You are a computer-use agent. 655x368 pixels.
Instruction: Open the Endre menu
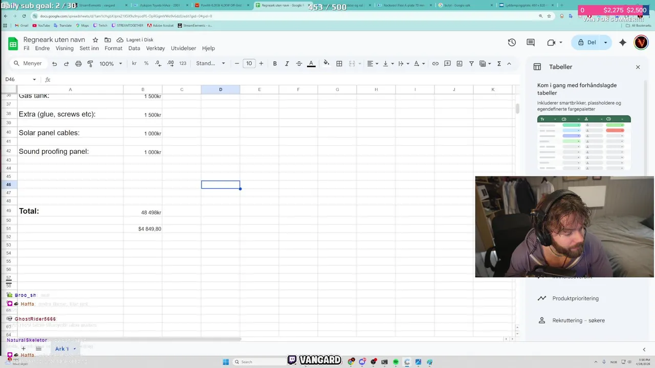click(x=42, y=48)
